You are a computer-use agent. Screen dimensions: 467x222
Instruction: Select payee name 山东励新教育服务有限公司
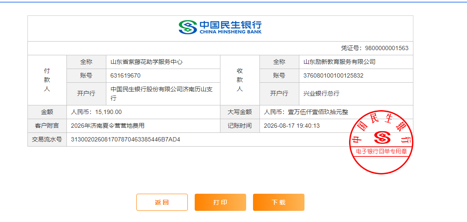[340, 62]
